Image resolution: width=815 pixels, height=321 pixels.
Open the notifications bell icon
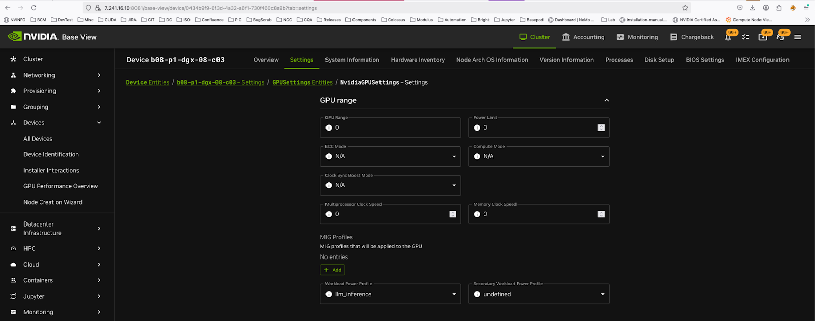pos(728,37)
